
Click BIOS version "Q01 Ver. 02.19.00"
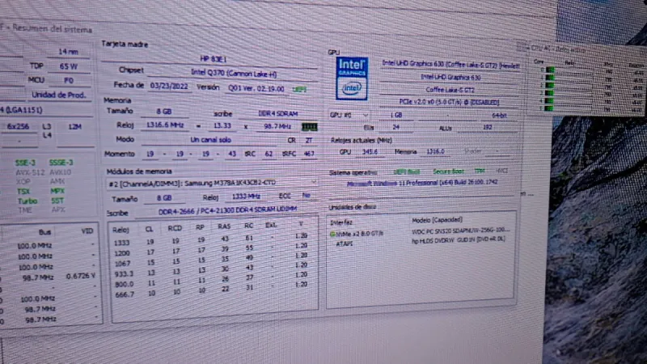[x=256, y=88]
